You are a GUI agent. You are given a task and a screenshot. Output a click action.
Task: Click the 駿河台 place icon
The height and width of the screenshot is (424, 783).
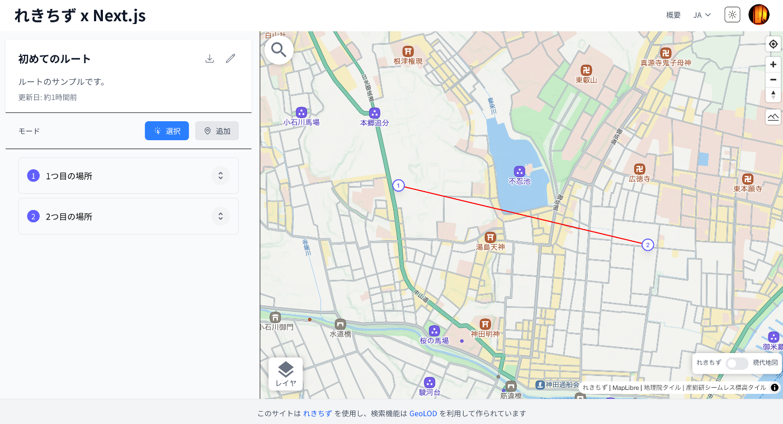[430, 383]
